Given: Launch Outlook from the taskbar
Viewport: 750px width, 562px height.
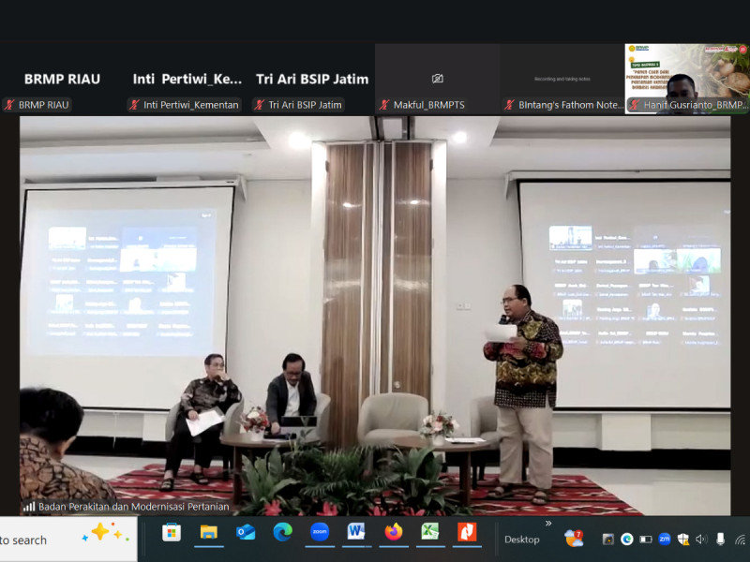Looking at the screenshot, I should click(x=246, y=532).
